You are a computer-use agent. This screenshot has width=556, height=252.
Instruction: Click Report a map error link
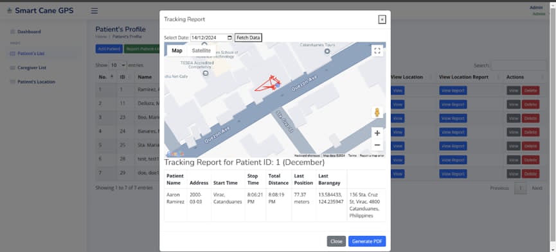click(372, 155)
